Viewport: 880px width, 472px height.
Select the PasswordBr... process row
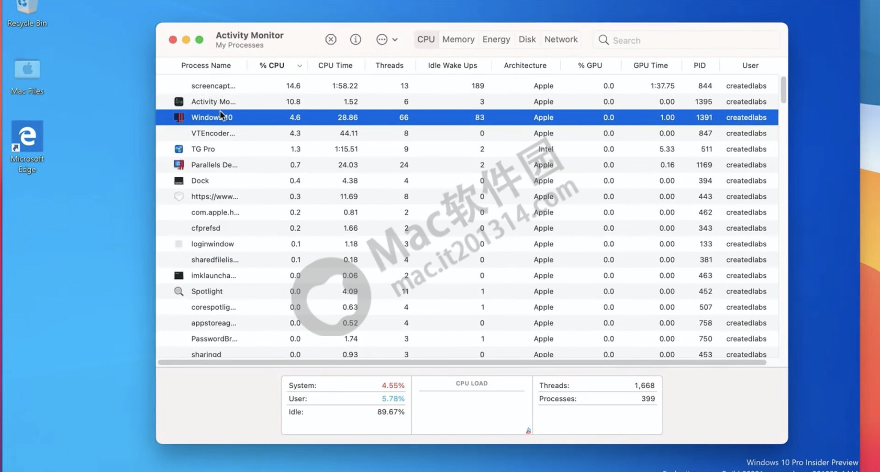tap(467, 339)
